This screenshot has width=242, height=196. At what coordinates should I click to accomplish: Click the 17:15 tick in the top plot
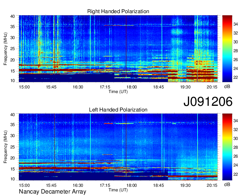click(x=105, y=87)
